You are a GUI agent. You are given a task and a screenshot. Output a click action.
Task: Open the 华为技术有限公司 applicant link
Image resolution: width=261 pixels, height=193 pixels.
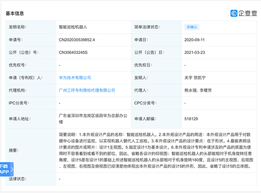75,78
